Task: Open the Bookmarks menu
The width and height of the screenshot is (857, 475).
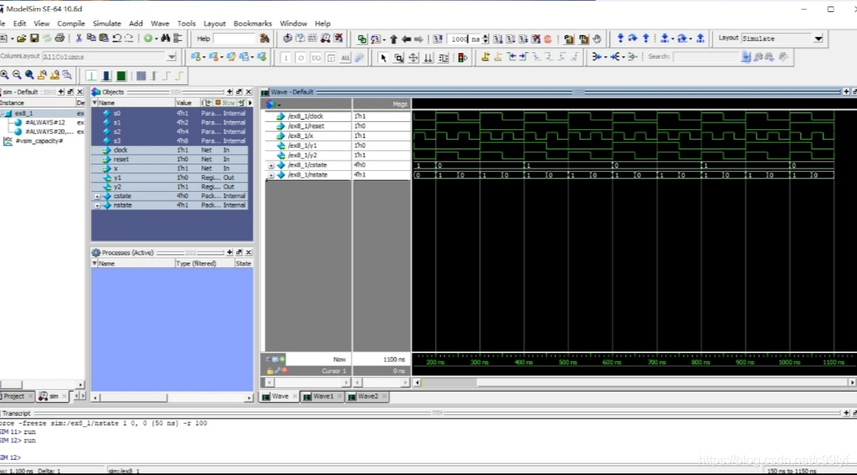Action: [253, 23]
